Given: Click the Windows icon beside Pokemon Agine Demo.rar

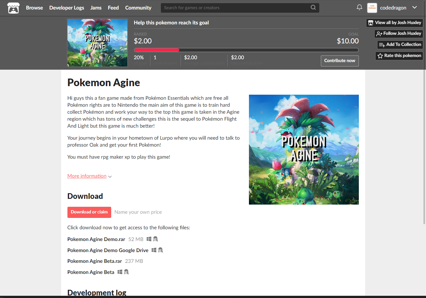Looking at the screenshot, I should tap(149, 239).
